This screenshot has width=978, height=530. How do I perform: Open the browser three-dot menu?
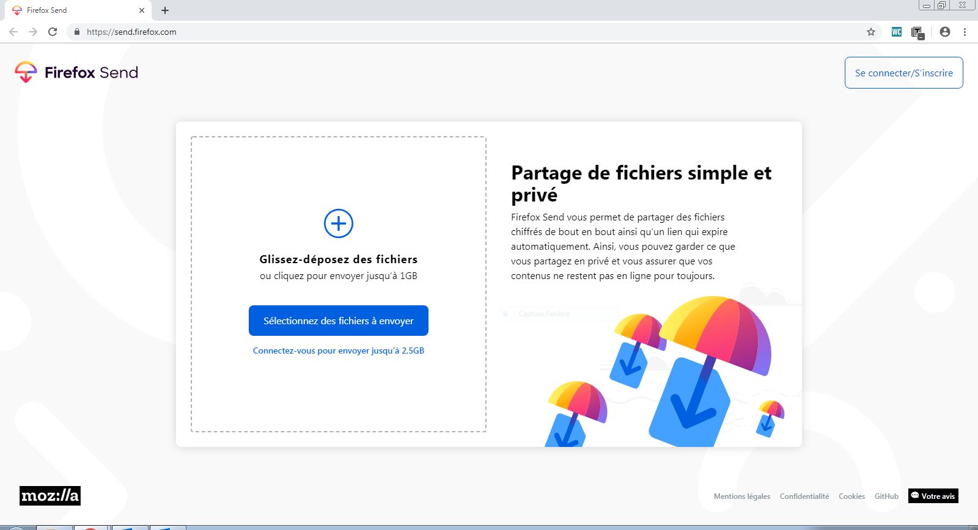[x=965, y=32]
